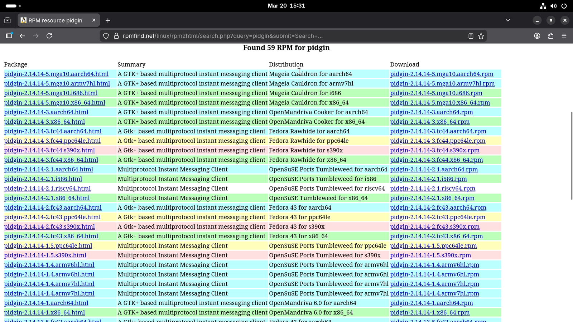573x322 pixels.
Task: Open the application hamburger menu
Action: (564, 36)
